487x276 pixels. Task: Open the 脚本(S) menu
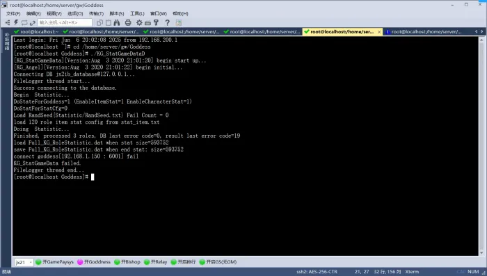116,13
